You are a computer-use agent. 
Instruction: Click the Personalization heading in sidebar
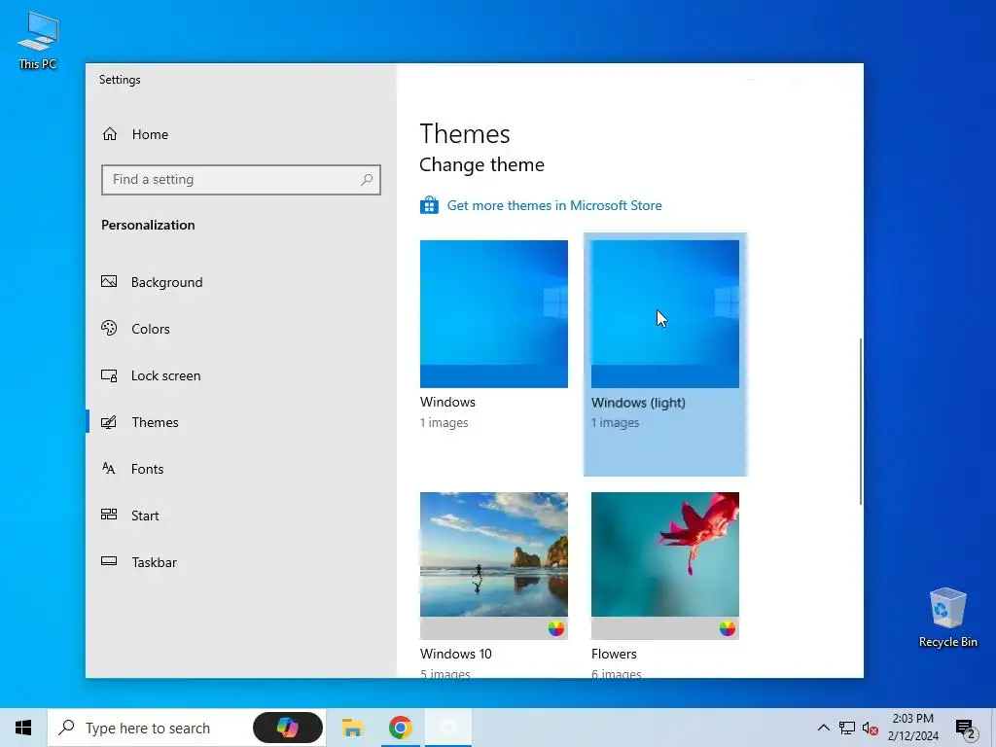[148, 225]
